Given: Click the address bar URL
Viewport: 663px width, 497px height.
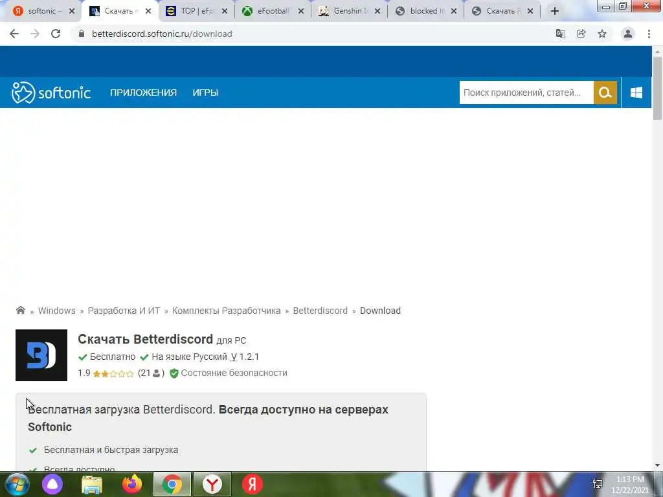Looking at the screenshot, I should pos(162,34).
